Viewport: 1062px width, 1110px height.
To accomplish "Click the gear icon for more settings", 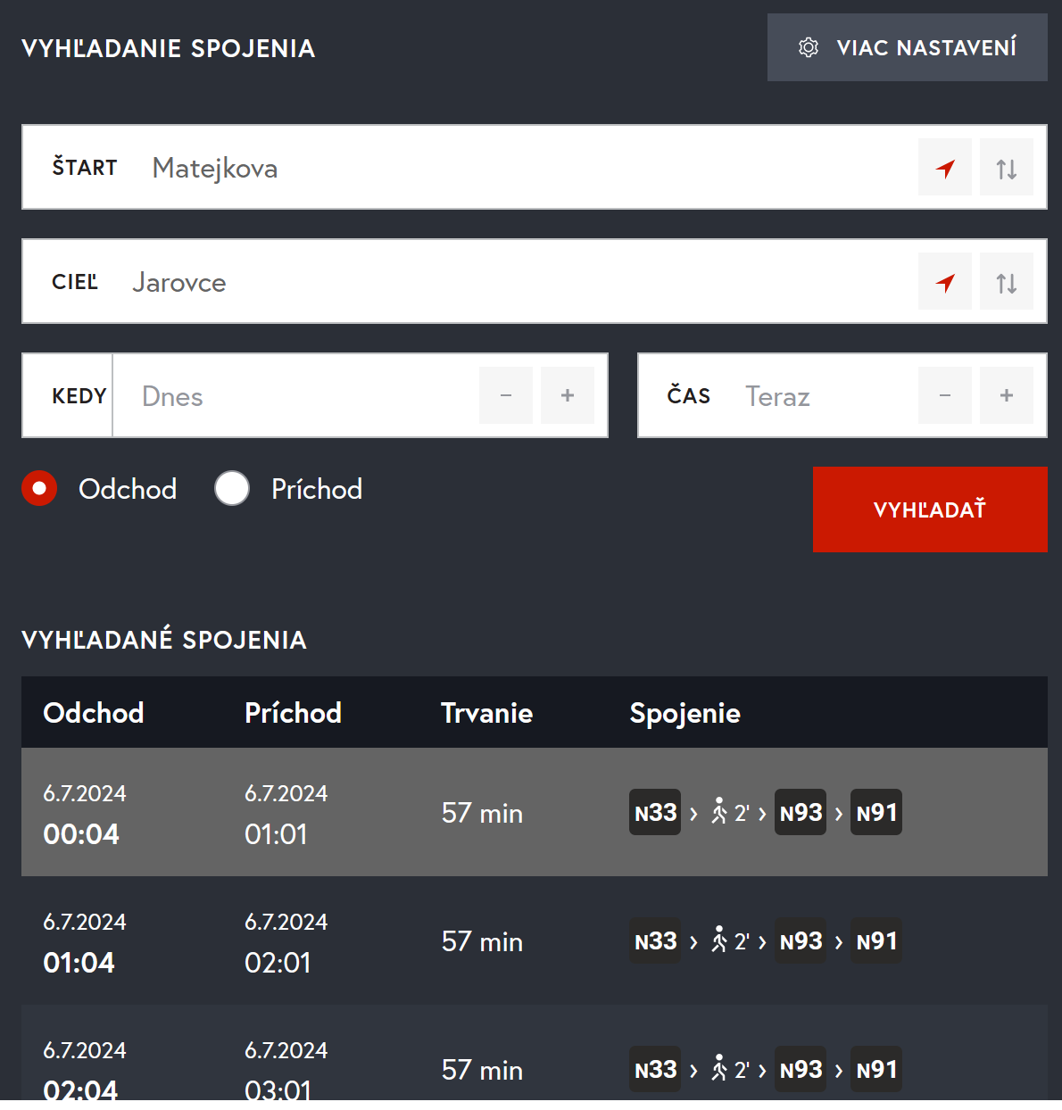I will click(x=809, y=47).
